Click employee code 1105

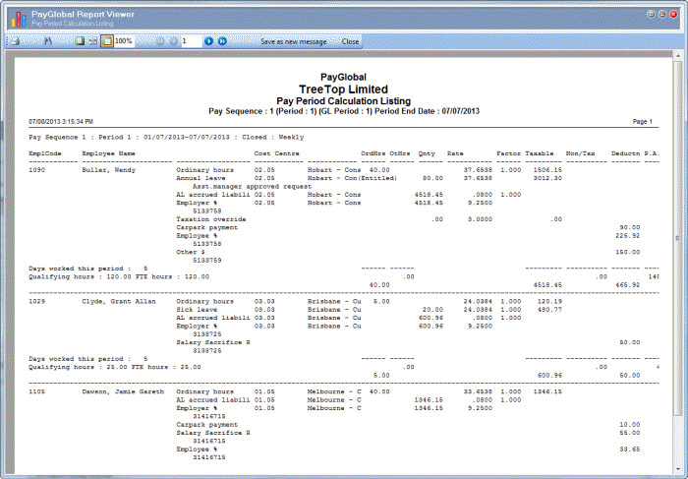coord(37,391)
